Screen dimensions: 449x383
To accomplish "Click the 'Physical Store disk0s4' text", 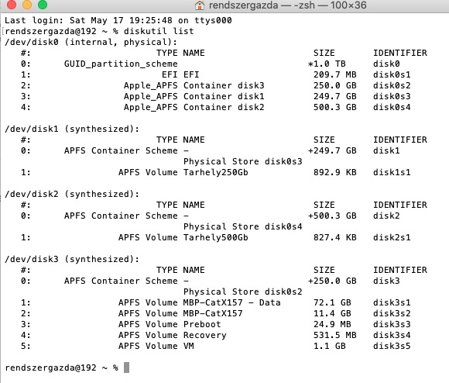I will click(243, 226).
